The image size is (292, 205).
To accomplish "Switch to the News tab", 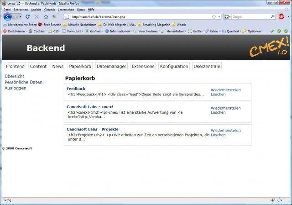I will coord(58,66).
